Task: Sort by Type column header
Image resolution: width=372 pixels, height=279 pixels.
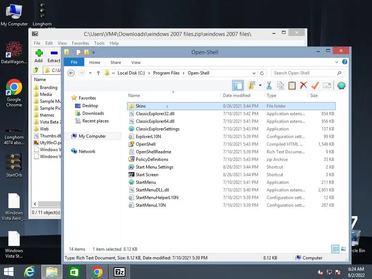Action: (x=271, y=96)
